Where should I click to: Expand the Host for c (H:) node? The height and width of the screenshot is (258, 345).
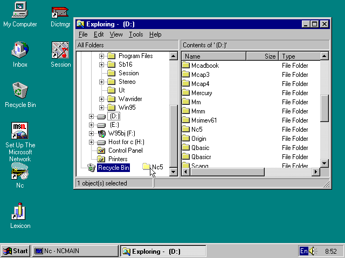[x=91, y=142]
